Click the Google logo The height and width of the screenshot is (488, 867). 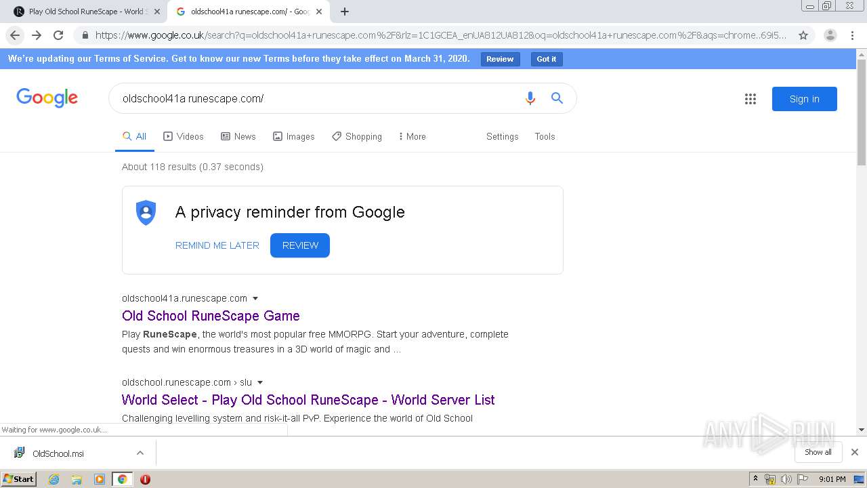[x=47, y=98]
